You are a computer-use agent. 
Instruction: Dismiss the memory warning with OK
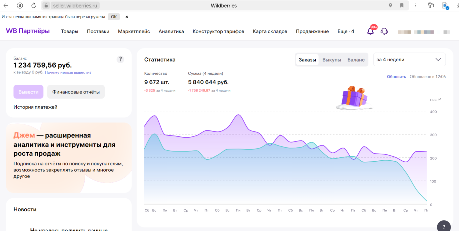(x=114, y=17)
